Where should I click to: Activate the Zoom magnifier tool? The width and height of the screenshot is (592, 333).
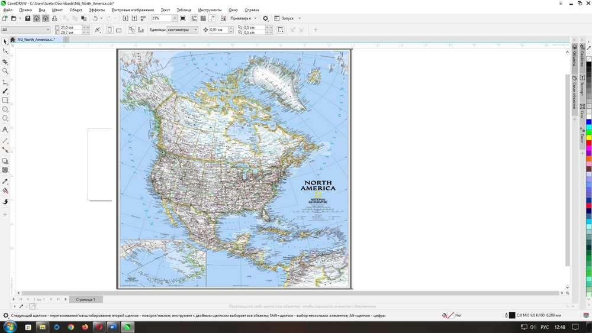5,71
